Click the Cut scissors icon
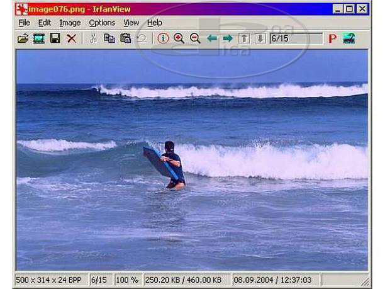The height and width of the screenshot is (289, 385). 93,38
